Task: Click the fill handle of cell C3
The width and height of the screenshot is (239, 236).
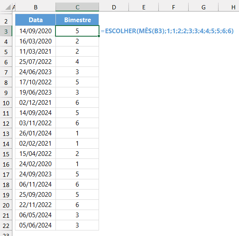Action: coord(99,36)
